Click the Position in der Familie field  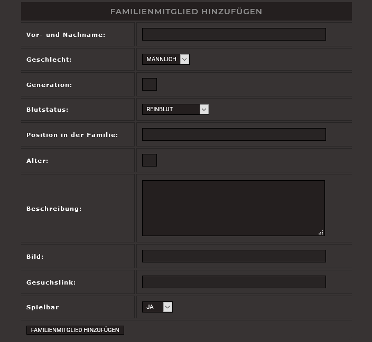pos(234,134)
